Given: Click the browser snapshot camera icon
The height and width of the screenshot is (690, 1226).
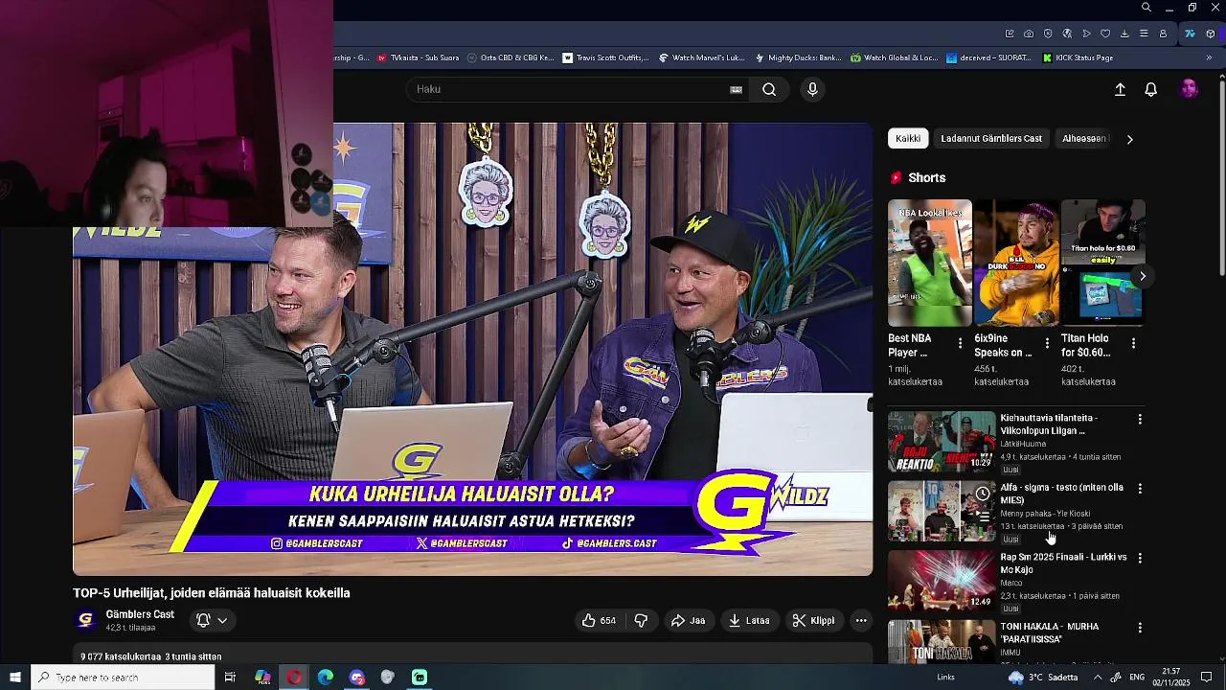Looking at the screenshot, I should pos(1029,34).
